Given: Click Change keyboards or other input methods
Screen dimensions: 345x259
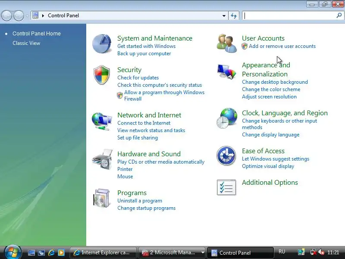Looking at the screenshot, I should point(279,124).
